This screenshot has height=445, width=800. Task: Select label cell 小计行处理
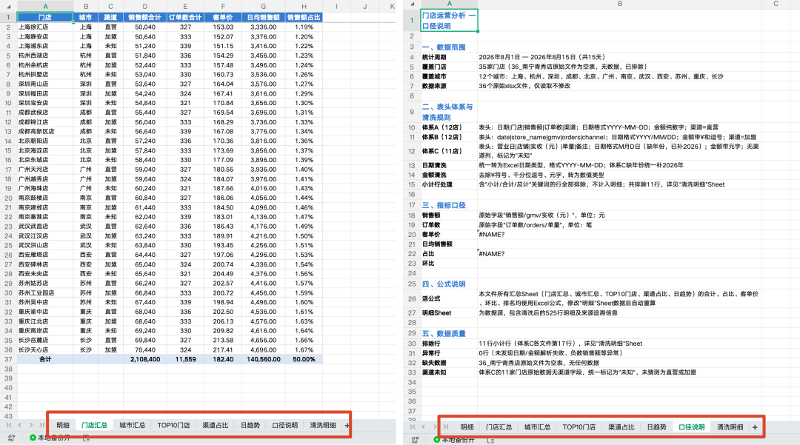[449, 184]
